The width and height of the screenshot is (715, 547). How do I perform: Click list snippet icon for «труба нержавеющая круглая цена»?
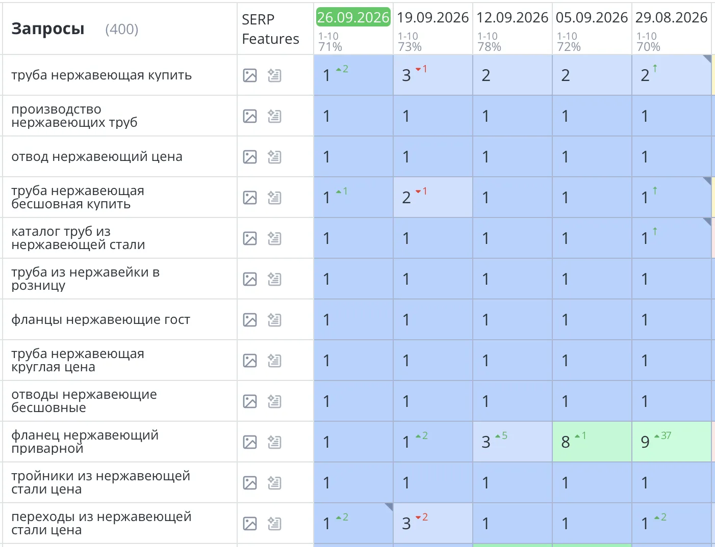pos(274,361)
